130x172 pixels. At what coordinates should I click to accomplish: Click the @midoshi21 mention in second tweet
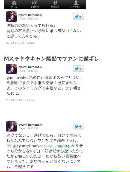coord(17,78)
